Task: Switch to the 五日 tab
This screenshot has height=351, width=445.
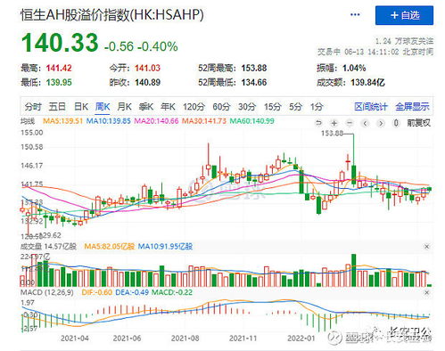Action: pos(57,106)
